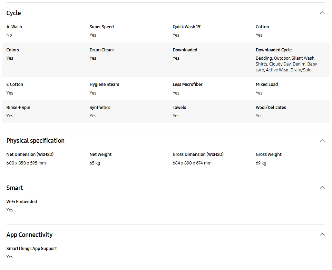Click the SmartThings App Support label
Screen dimensions: 332x270
(x=31, y=249)
